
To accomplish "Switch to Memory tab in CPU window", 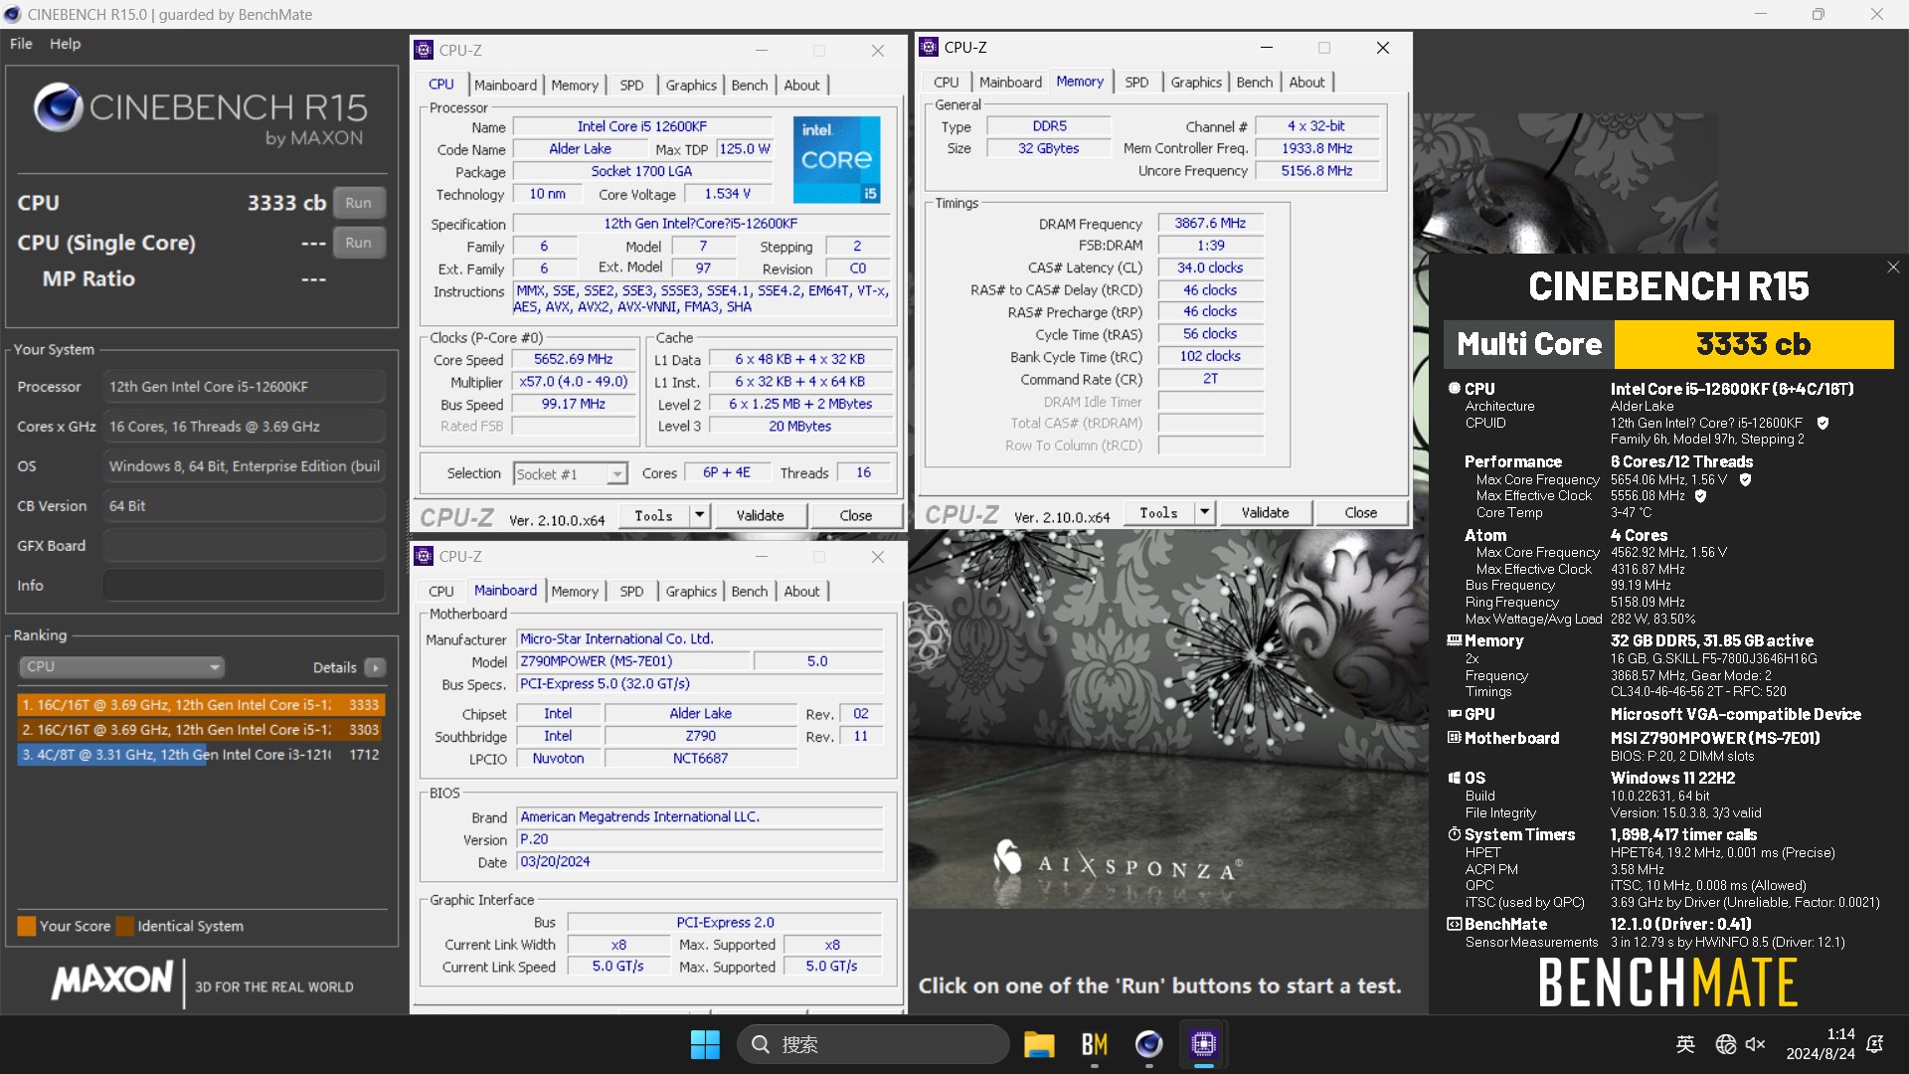I will click(x=575, y=86).
